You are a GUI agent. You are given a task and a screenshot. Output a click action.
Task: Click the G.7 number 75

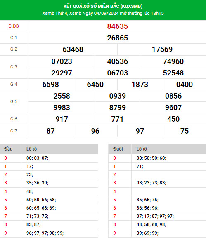[x=185, y=131]
